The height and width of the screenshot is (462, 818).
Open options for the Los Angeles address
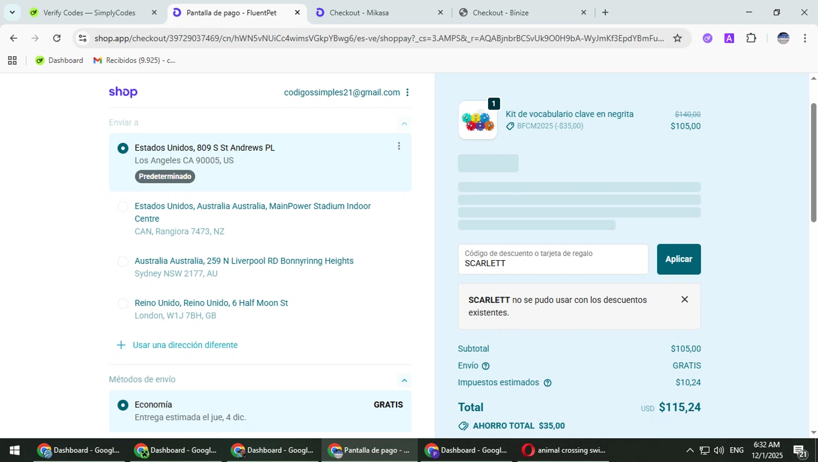[x=399, y=146]
